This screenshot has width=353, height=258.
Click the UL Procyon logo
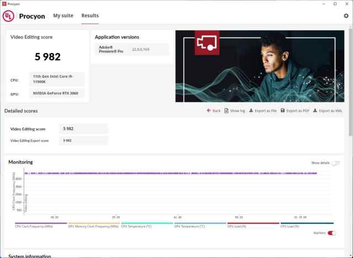pos(8,16)
